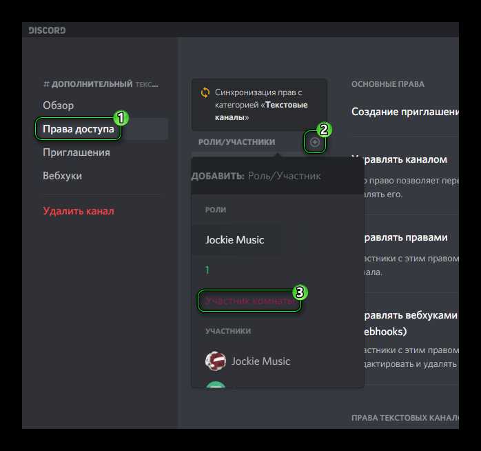The width and height of the screenshot is (481, 451).
Task: Click the red Удалить канал option
Action: coord(79,211)
